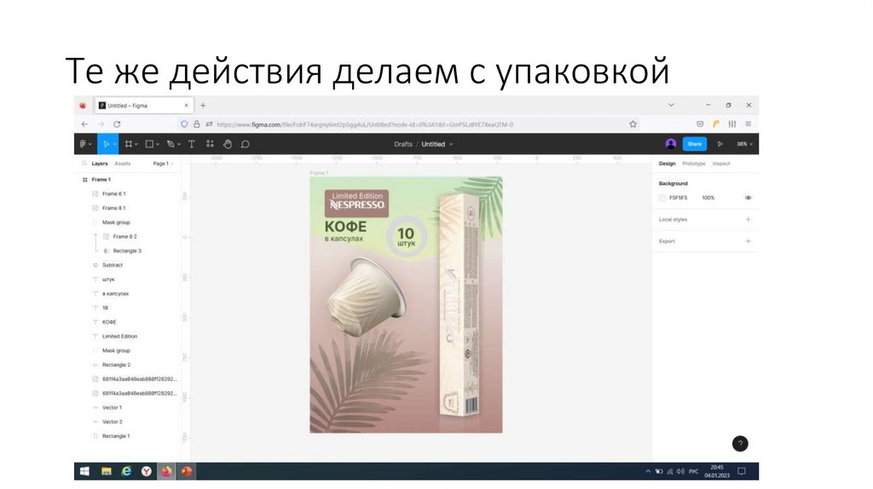Click the Present play icon
873x489 pixels.
tap(720, 143)
